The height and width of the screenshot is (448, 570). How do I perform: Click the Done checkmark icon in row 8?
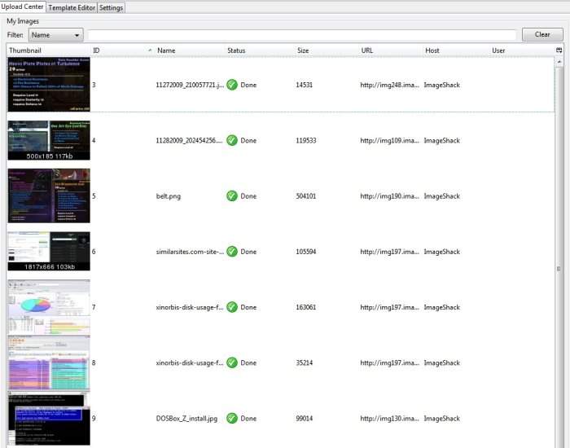click(x=232, y=362)
